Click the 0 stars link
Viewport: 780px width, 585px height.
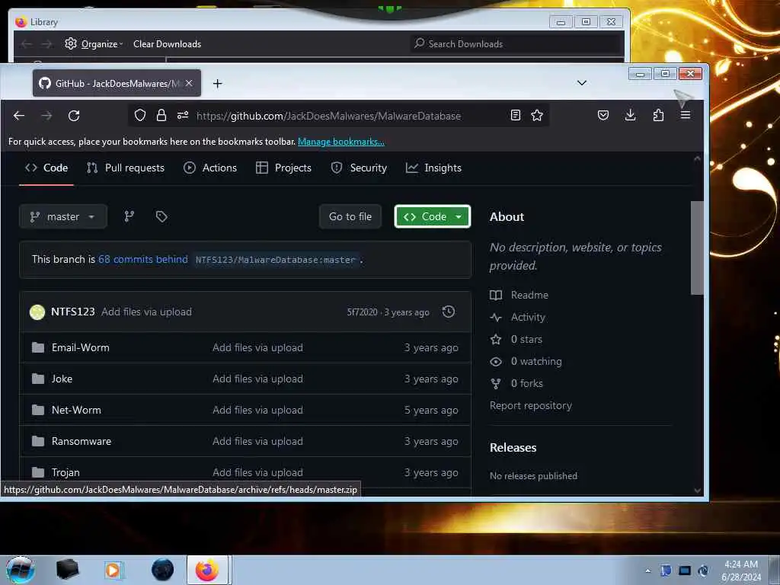point(526,339)
